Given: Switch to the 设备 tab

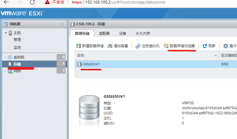Looking at the screenshot, I should [x=123, y=34].
